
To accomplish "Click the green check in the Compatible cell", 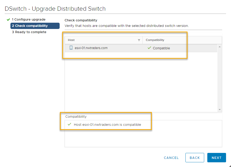I will (x=149, y=48).
